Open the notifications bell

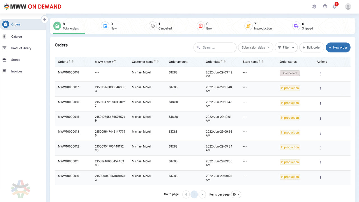(x=334, y=6)
